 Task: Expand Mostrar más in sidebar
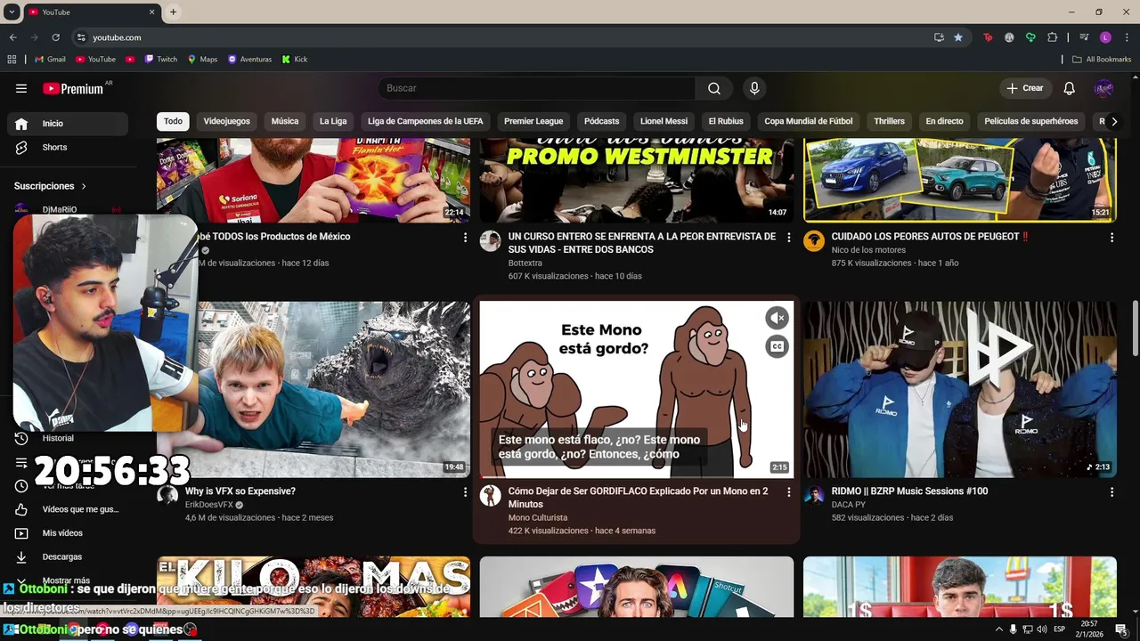[68, 580]
